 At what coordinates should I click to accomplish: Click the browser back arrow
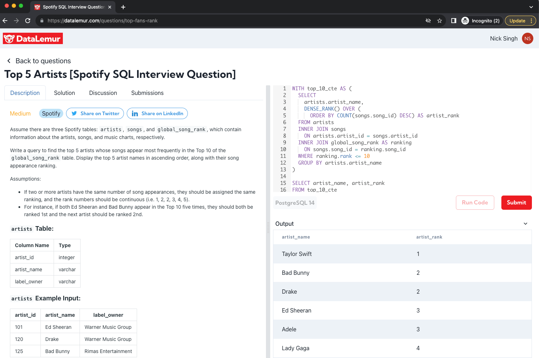pos(5,21)
